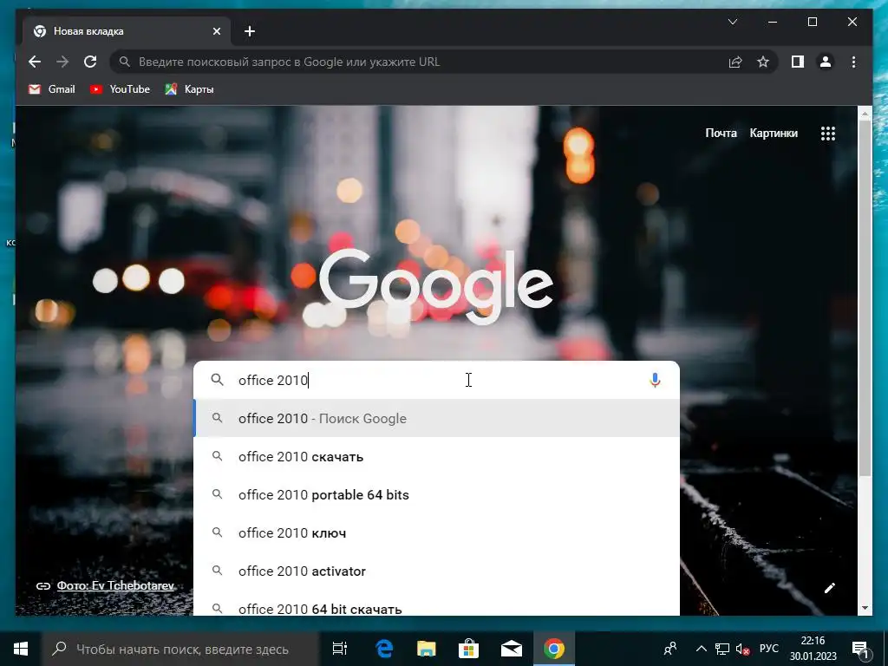The width and height of the screenshot is (888, 666).
Task: Open the Почта link
Action: (x=721, y=133)
